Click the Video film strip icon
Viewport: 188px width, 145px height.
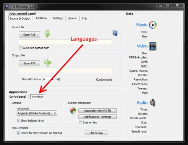[153, 46]
